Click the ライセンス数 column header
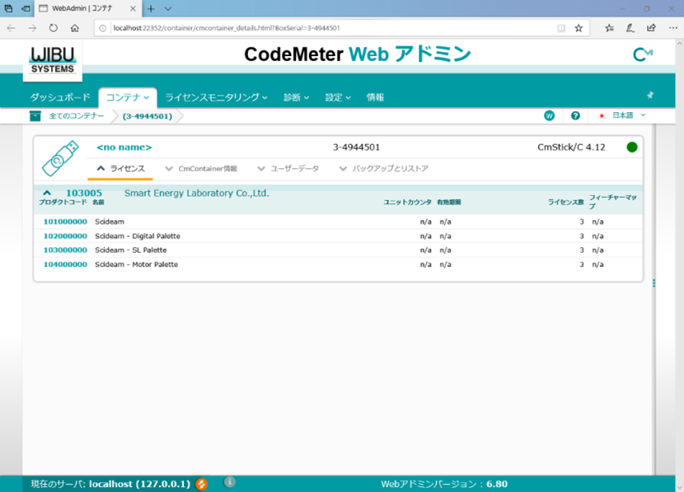The image size is (684, 492). (x=566, y=202)
